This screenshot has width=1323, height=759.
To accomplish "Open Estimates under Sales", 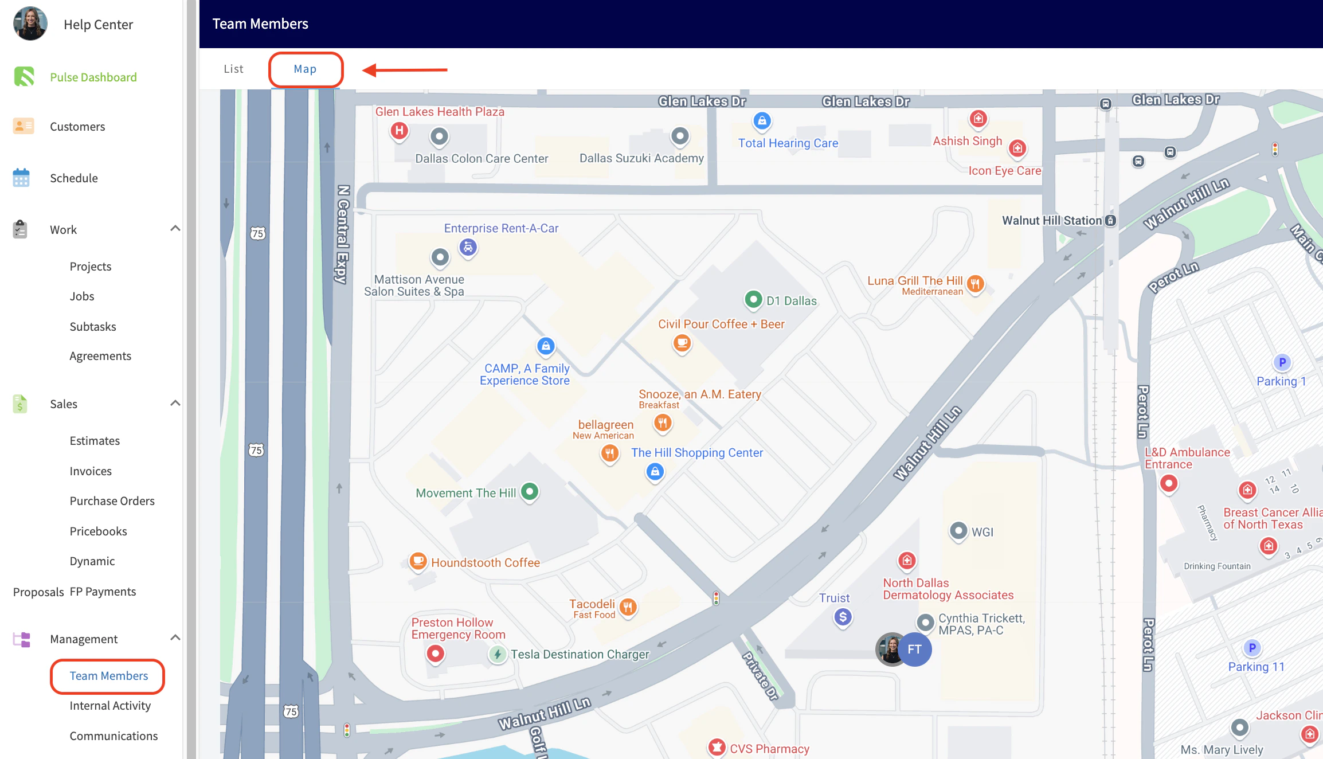I will (x=95, y=441).
